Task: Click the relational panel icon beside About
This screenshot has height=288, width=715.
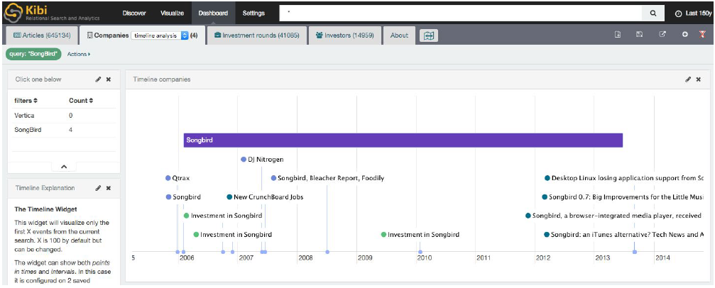Action: coord(429,35)
